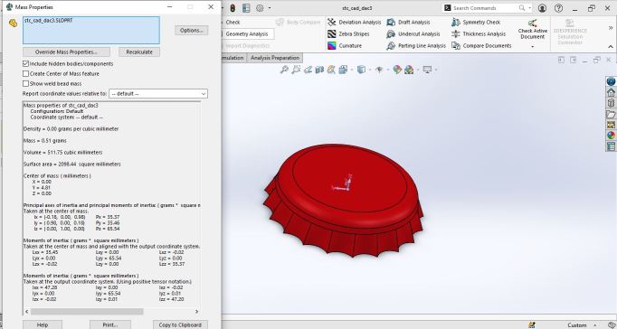Click scroll right arrow in results pane
The height and width of the screenshot is (329, 617).
[x=196, y=312]
